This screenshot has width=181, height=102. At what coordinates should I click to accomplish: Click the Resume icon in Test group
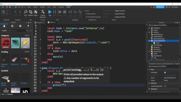tap(60, 12)
